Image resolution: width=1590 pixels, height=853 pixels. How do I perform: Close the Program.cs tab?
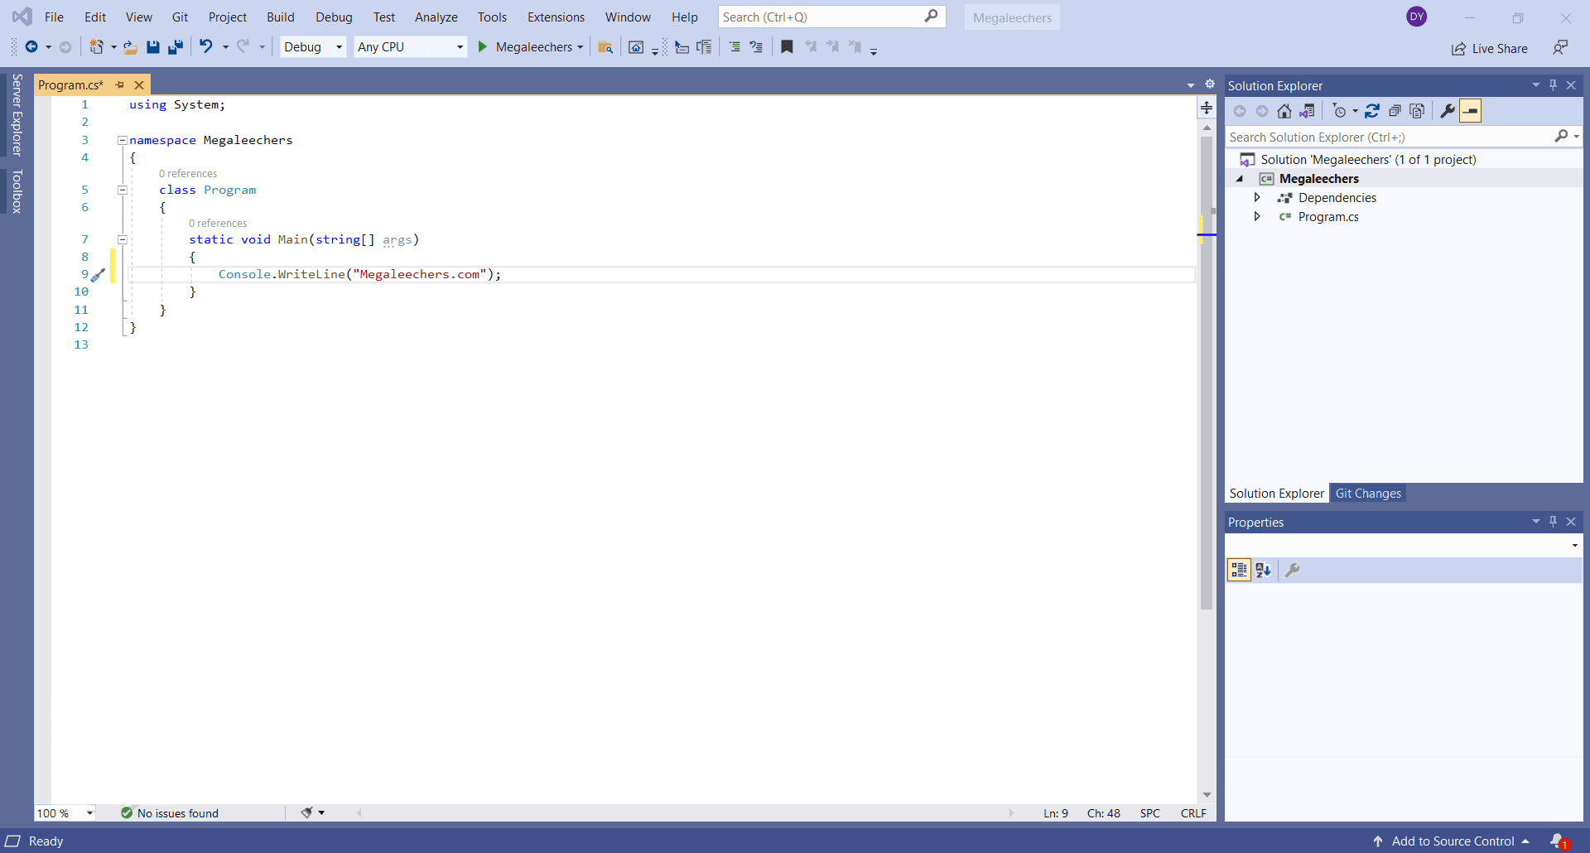[x=139, y=84]
